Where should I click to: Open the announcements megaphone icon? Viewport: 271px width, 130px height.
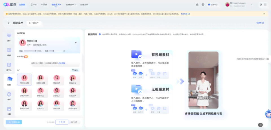197,5
